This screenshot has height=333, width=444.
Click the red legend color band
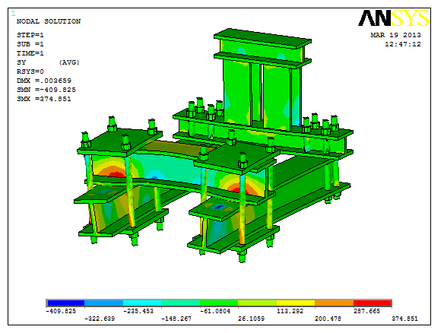point(373,303)
